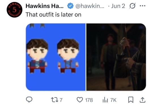Click the reply speech bubble icon

(29, 100)
